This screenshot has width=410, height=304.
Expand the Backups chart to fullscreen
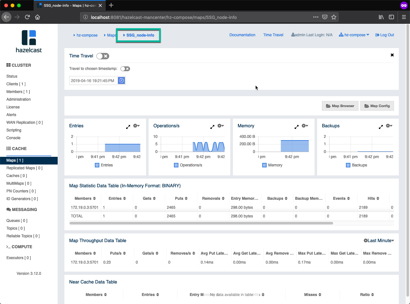pos(381,127)
